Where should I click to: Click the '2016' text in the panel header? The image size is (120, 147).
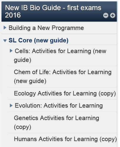13,15
